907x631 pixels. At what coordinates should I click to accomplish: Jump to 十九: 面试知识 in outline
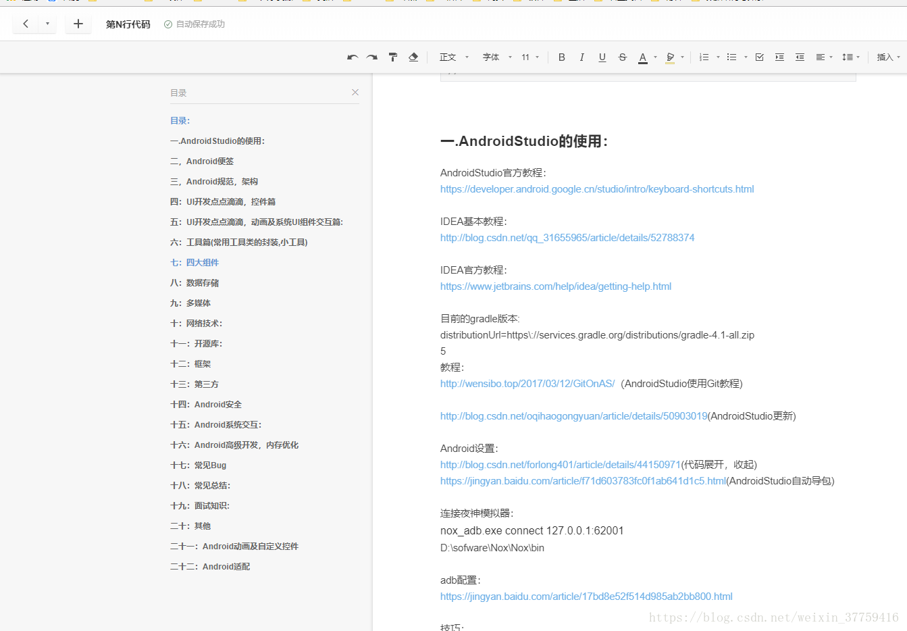(200, 506)
